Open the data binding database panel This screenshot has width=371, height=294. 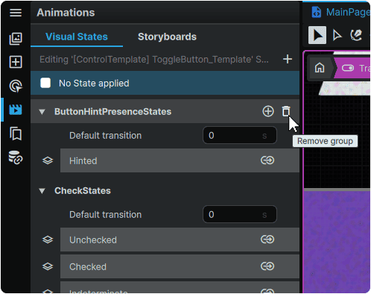click(16, 157)
